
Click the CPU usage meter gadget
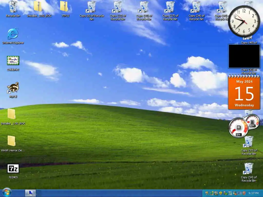[238, 128]
